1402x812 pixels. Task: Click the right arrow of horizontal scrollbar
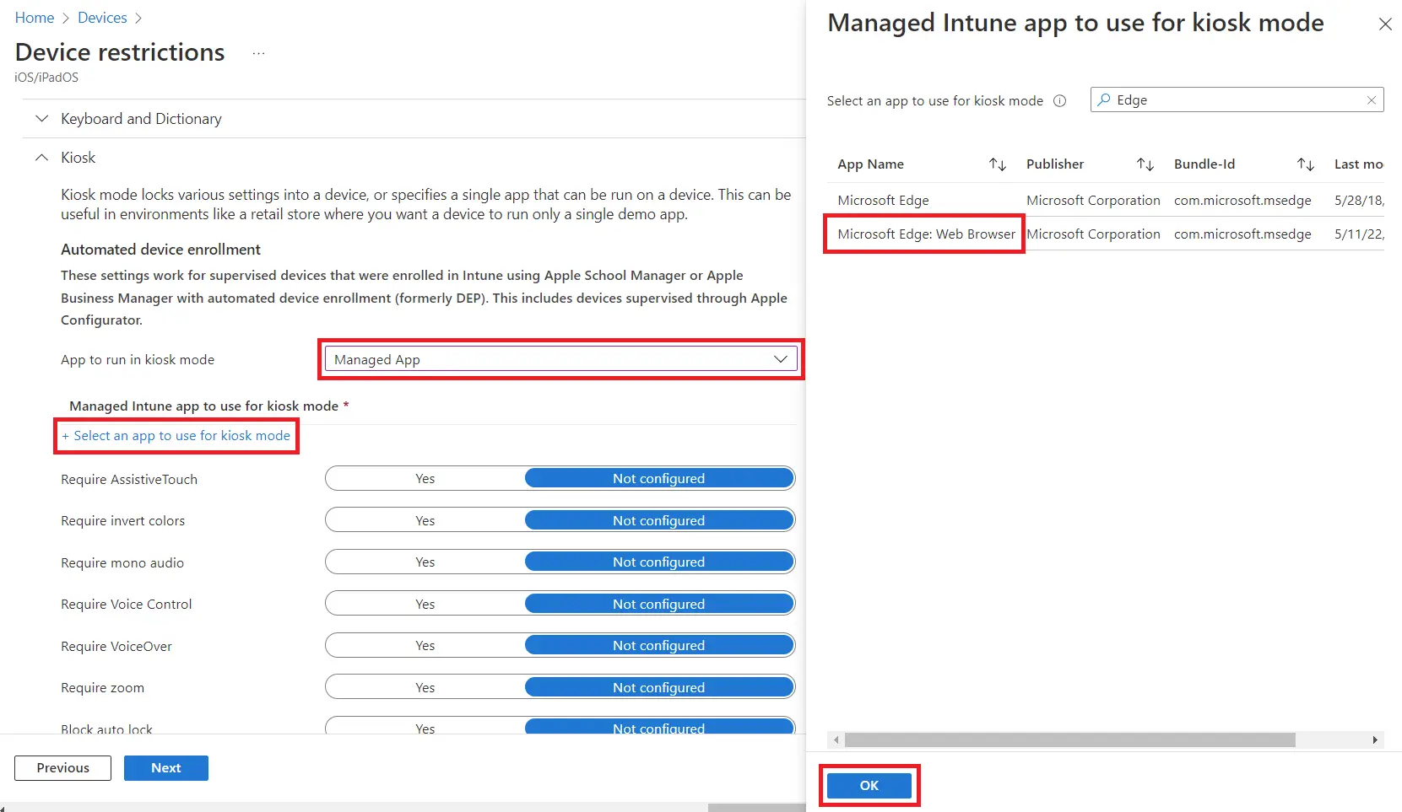click(1375, 740)
